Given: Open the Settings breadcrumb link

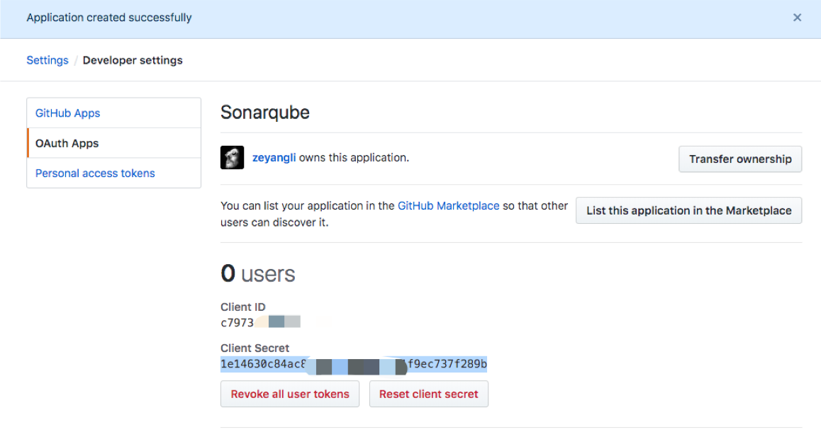Looking at the screenshot, I should 47,60.
